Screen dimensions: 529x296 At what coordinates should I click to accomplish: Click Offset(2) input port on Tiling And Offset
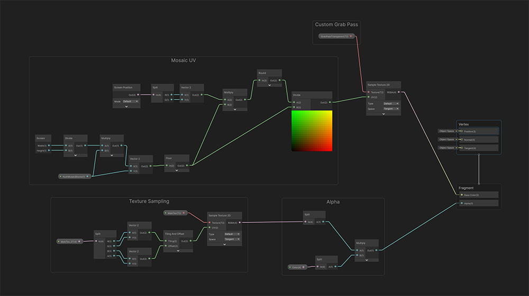[x=166, y=246]
